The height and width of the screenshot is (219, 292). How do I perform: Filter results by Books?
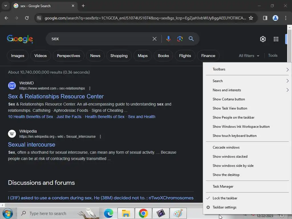[163, 56]
